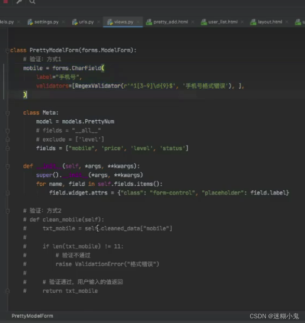
Task: Click the comment '# 验证通过, 用户输入的值返回'
Action: point(83,282)
